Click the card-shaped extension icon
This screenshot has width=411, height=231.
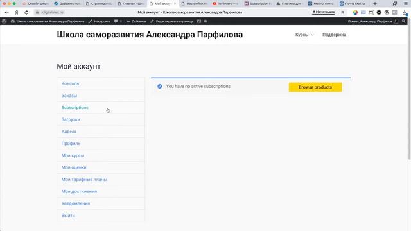pyautogui.click(x=363, y=12)
